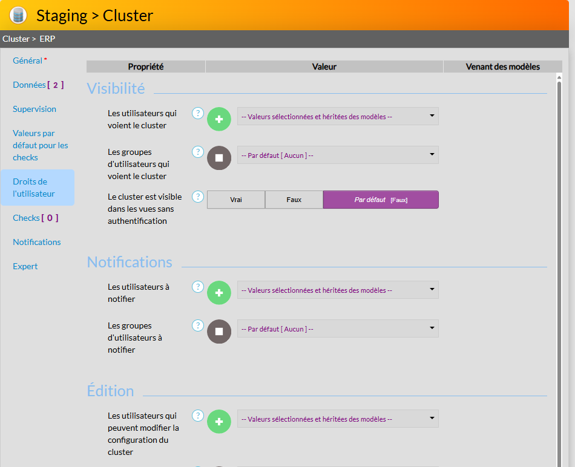The image size is (575, 467).
Task: Set unauthenticated visibility to Faux
Action: pos(294,200)
